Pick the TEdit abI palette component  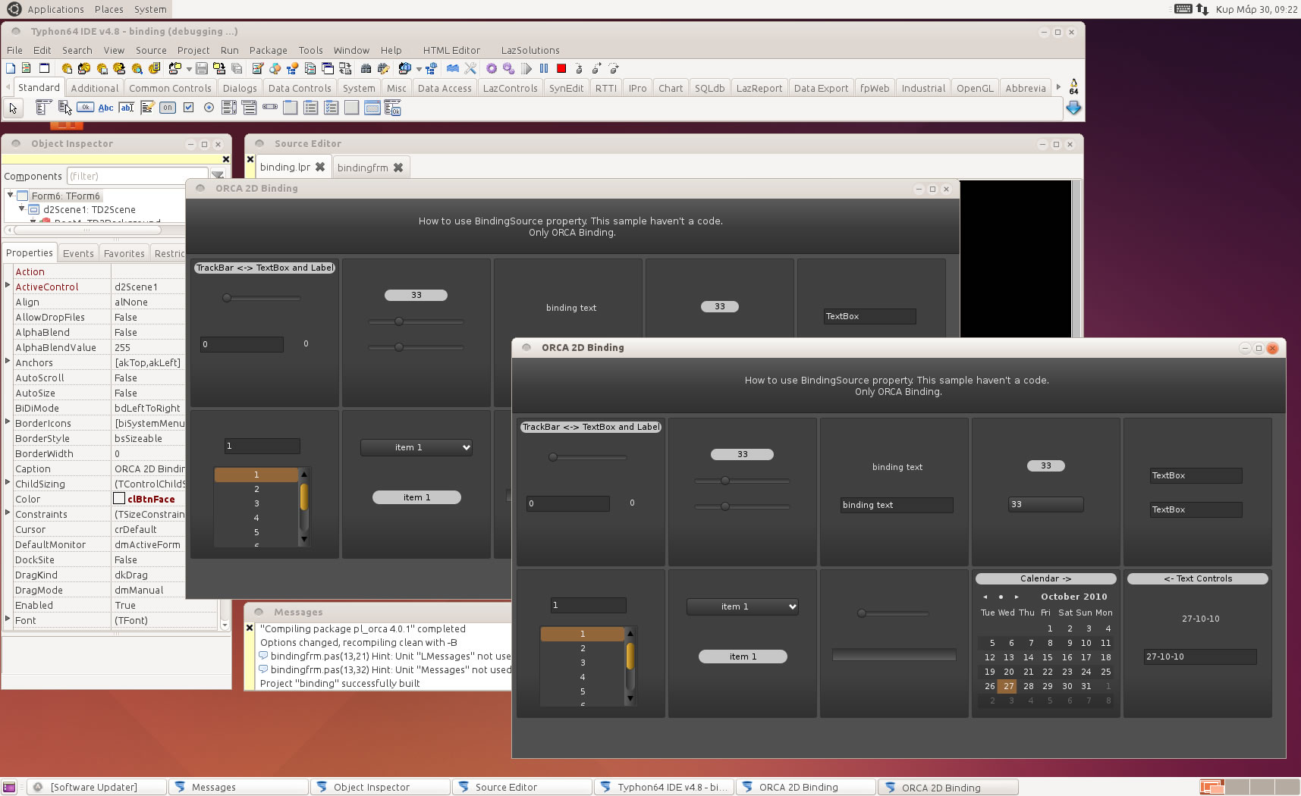click(x=127, y=108)
